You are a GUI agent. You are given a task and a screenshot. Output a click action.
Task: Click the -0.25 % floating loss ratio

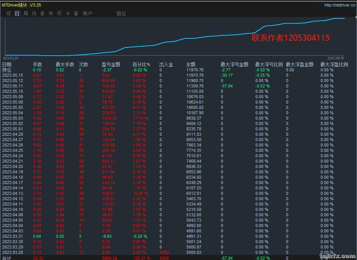[263, 76]
